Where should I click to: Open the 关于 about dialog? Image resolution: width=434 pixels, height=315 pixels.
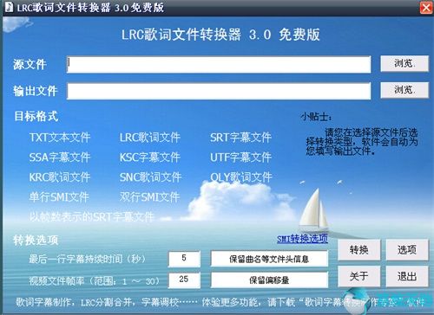coord(359,276)
